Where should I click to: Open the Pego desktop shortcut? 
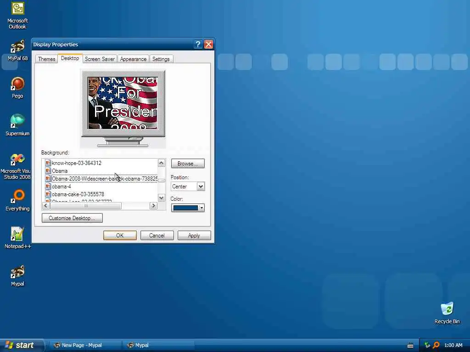(17, 88)
